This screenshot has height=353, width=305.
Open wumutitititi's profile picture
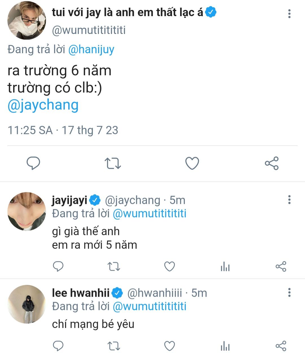pyautogui.click(x=27, y=20)
